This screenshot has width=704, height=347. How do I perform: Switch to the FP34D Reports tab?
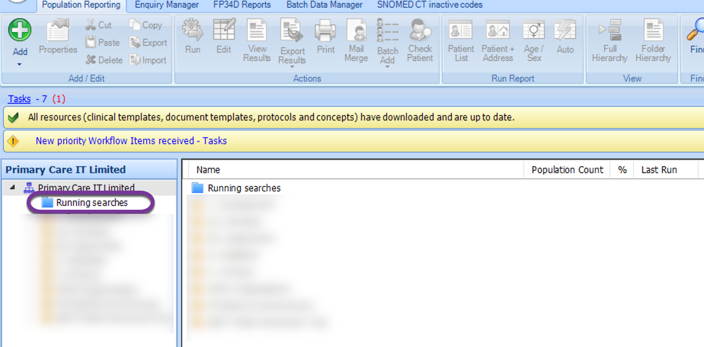(242, 5)
